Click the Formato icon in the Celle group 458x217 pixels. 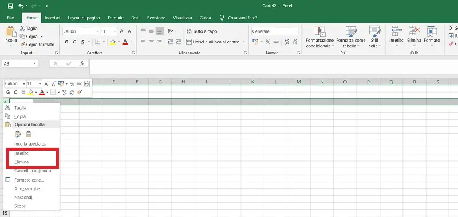point(432,31)
